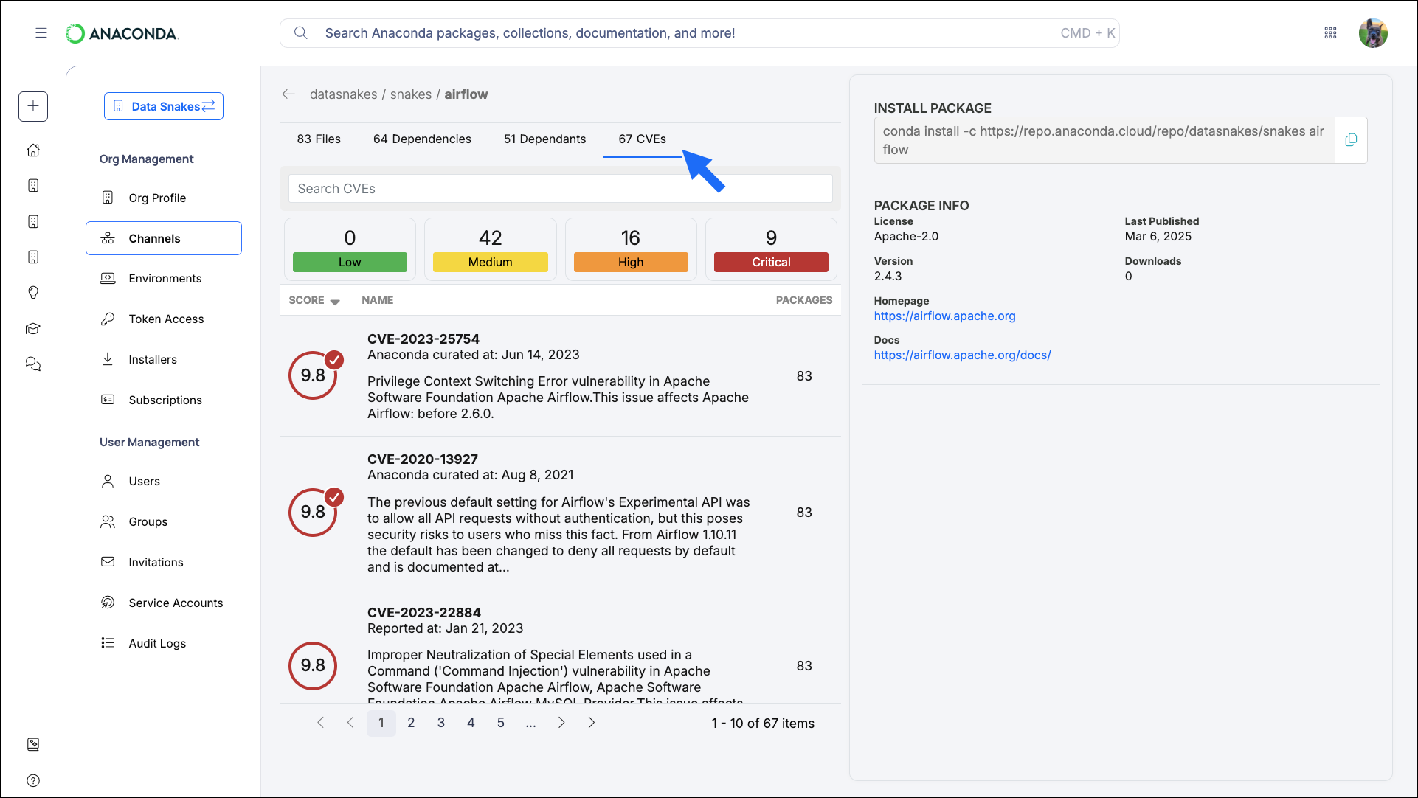Collapse the sidebar with the hamburger menu
Image resolution: width=1418 pixels, height=798 pixels.
pos(41,32)
